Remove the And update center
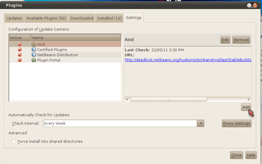 pos(241,40)
